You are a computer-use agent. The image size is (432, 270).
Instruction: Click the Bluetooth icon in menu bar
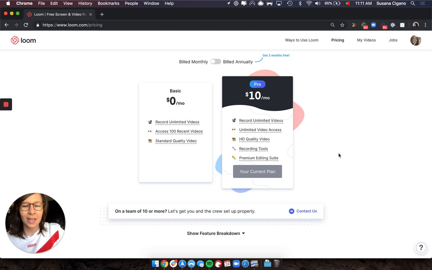tap(300, 3)
